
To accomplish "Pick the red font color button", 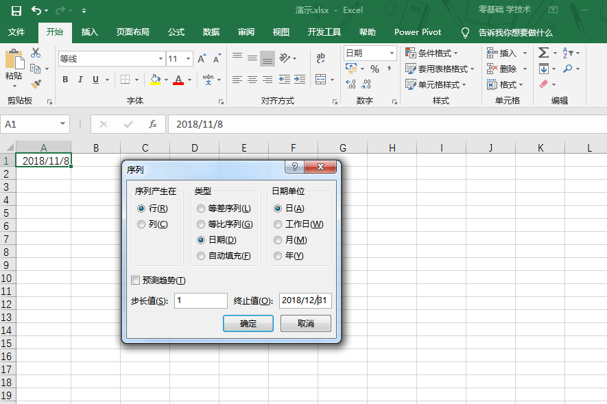I will 178,80.
